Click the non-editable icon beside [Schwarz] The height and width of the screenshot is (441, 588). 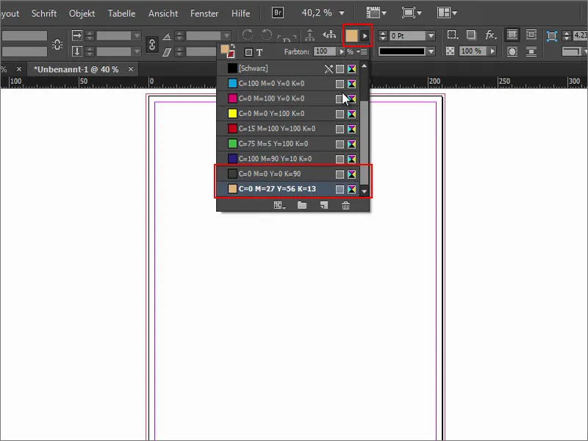(329, 68)
